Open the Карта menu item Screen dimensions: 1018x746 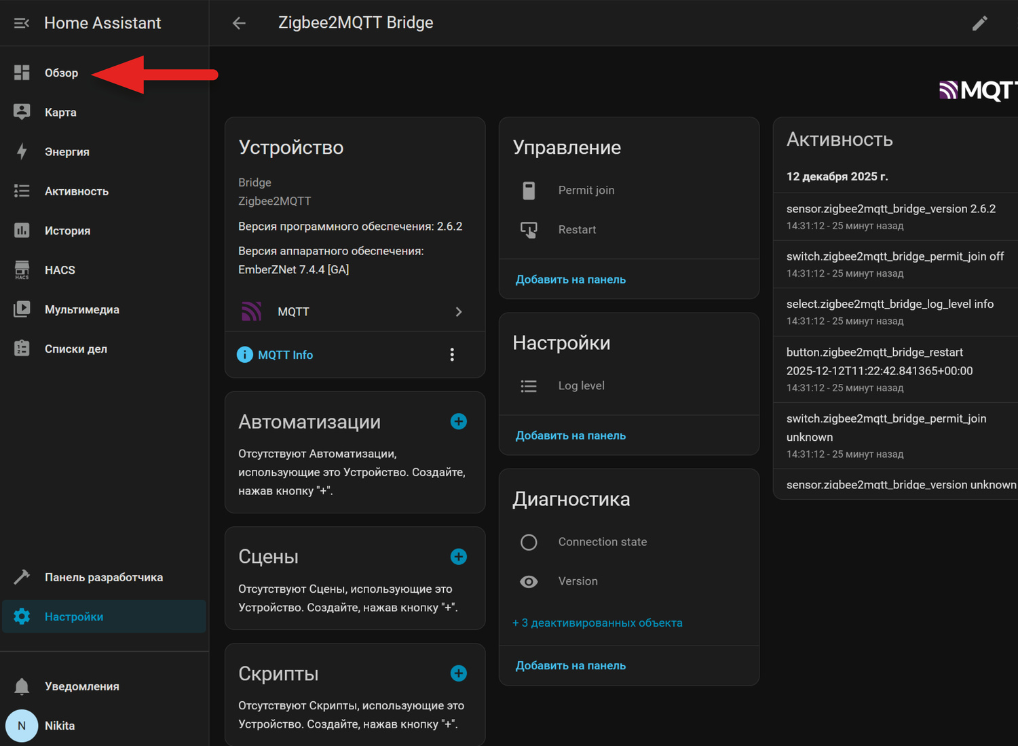[x=105, y=112]
